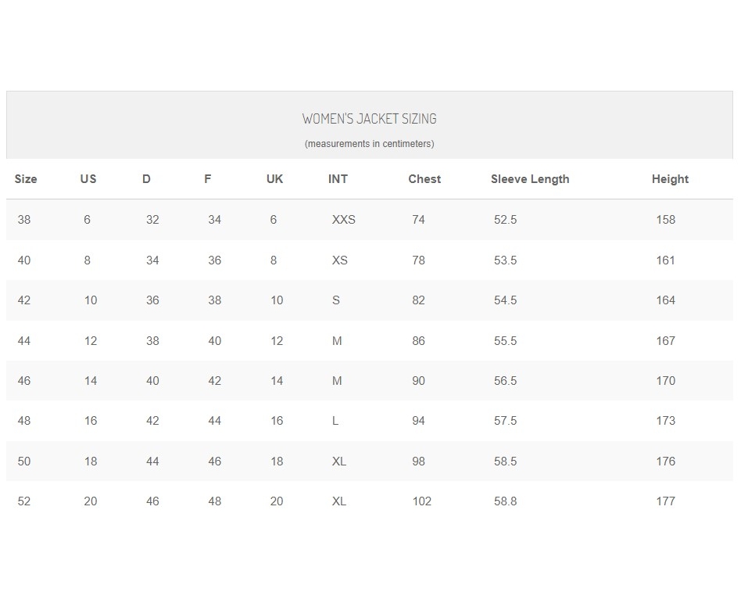Click the Chest column header

tap(424, 179)
